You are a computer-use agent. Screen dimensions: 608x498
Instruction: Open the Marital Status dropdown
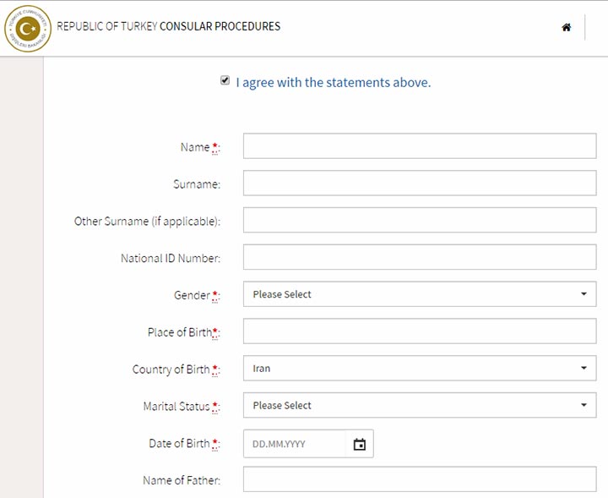click(x=420, y=405)
